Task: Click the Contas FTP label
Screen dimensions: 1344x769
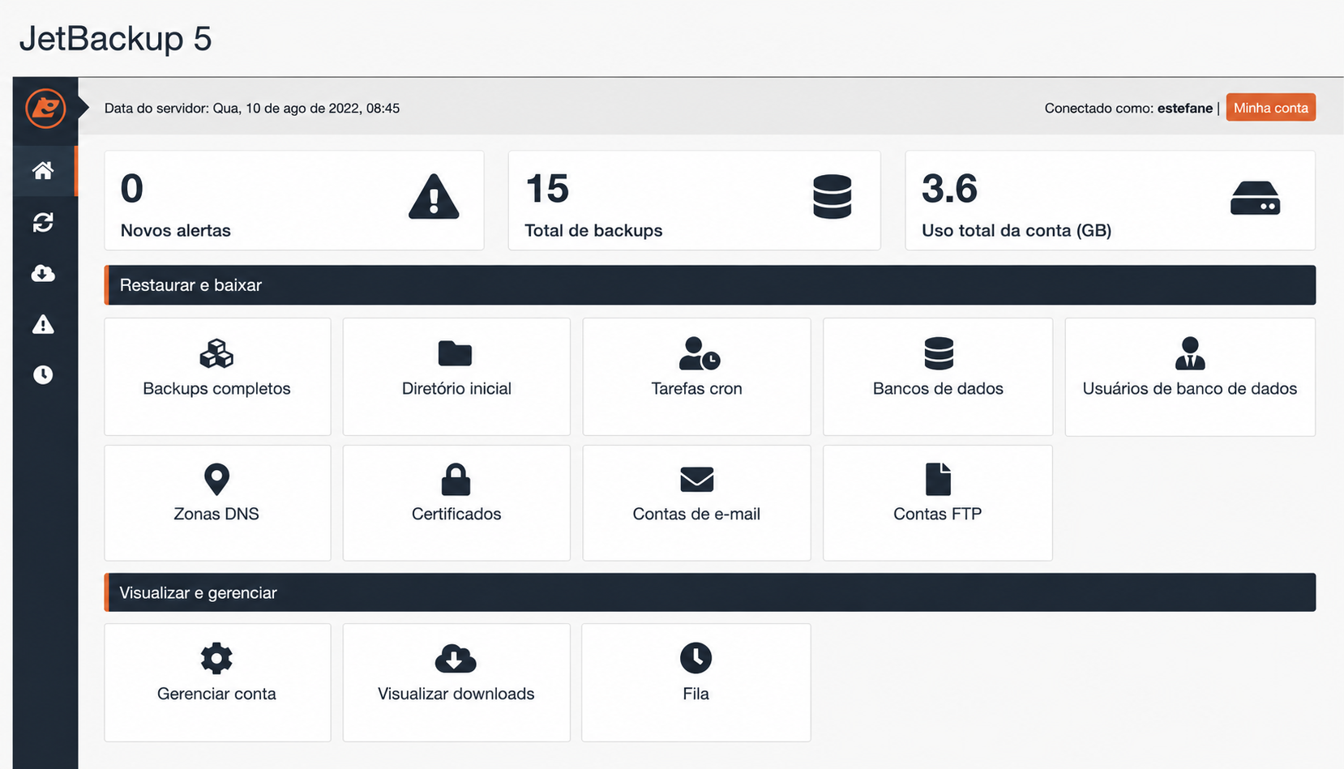Action: pos(938,514)
